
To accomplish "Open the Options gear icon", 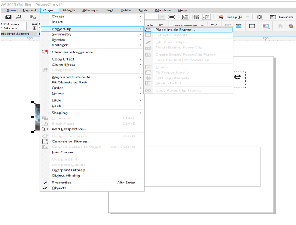I will 259,17.
